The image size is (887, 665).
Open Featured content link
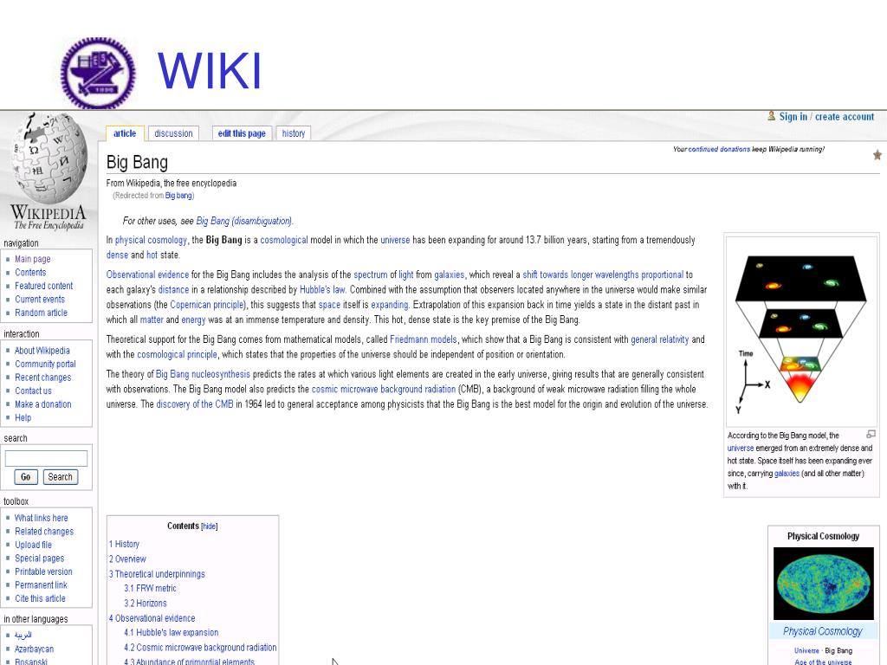tap(43, 286)
